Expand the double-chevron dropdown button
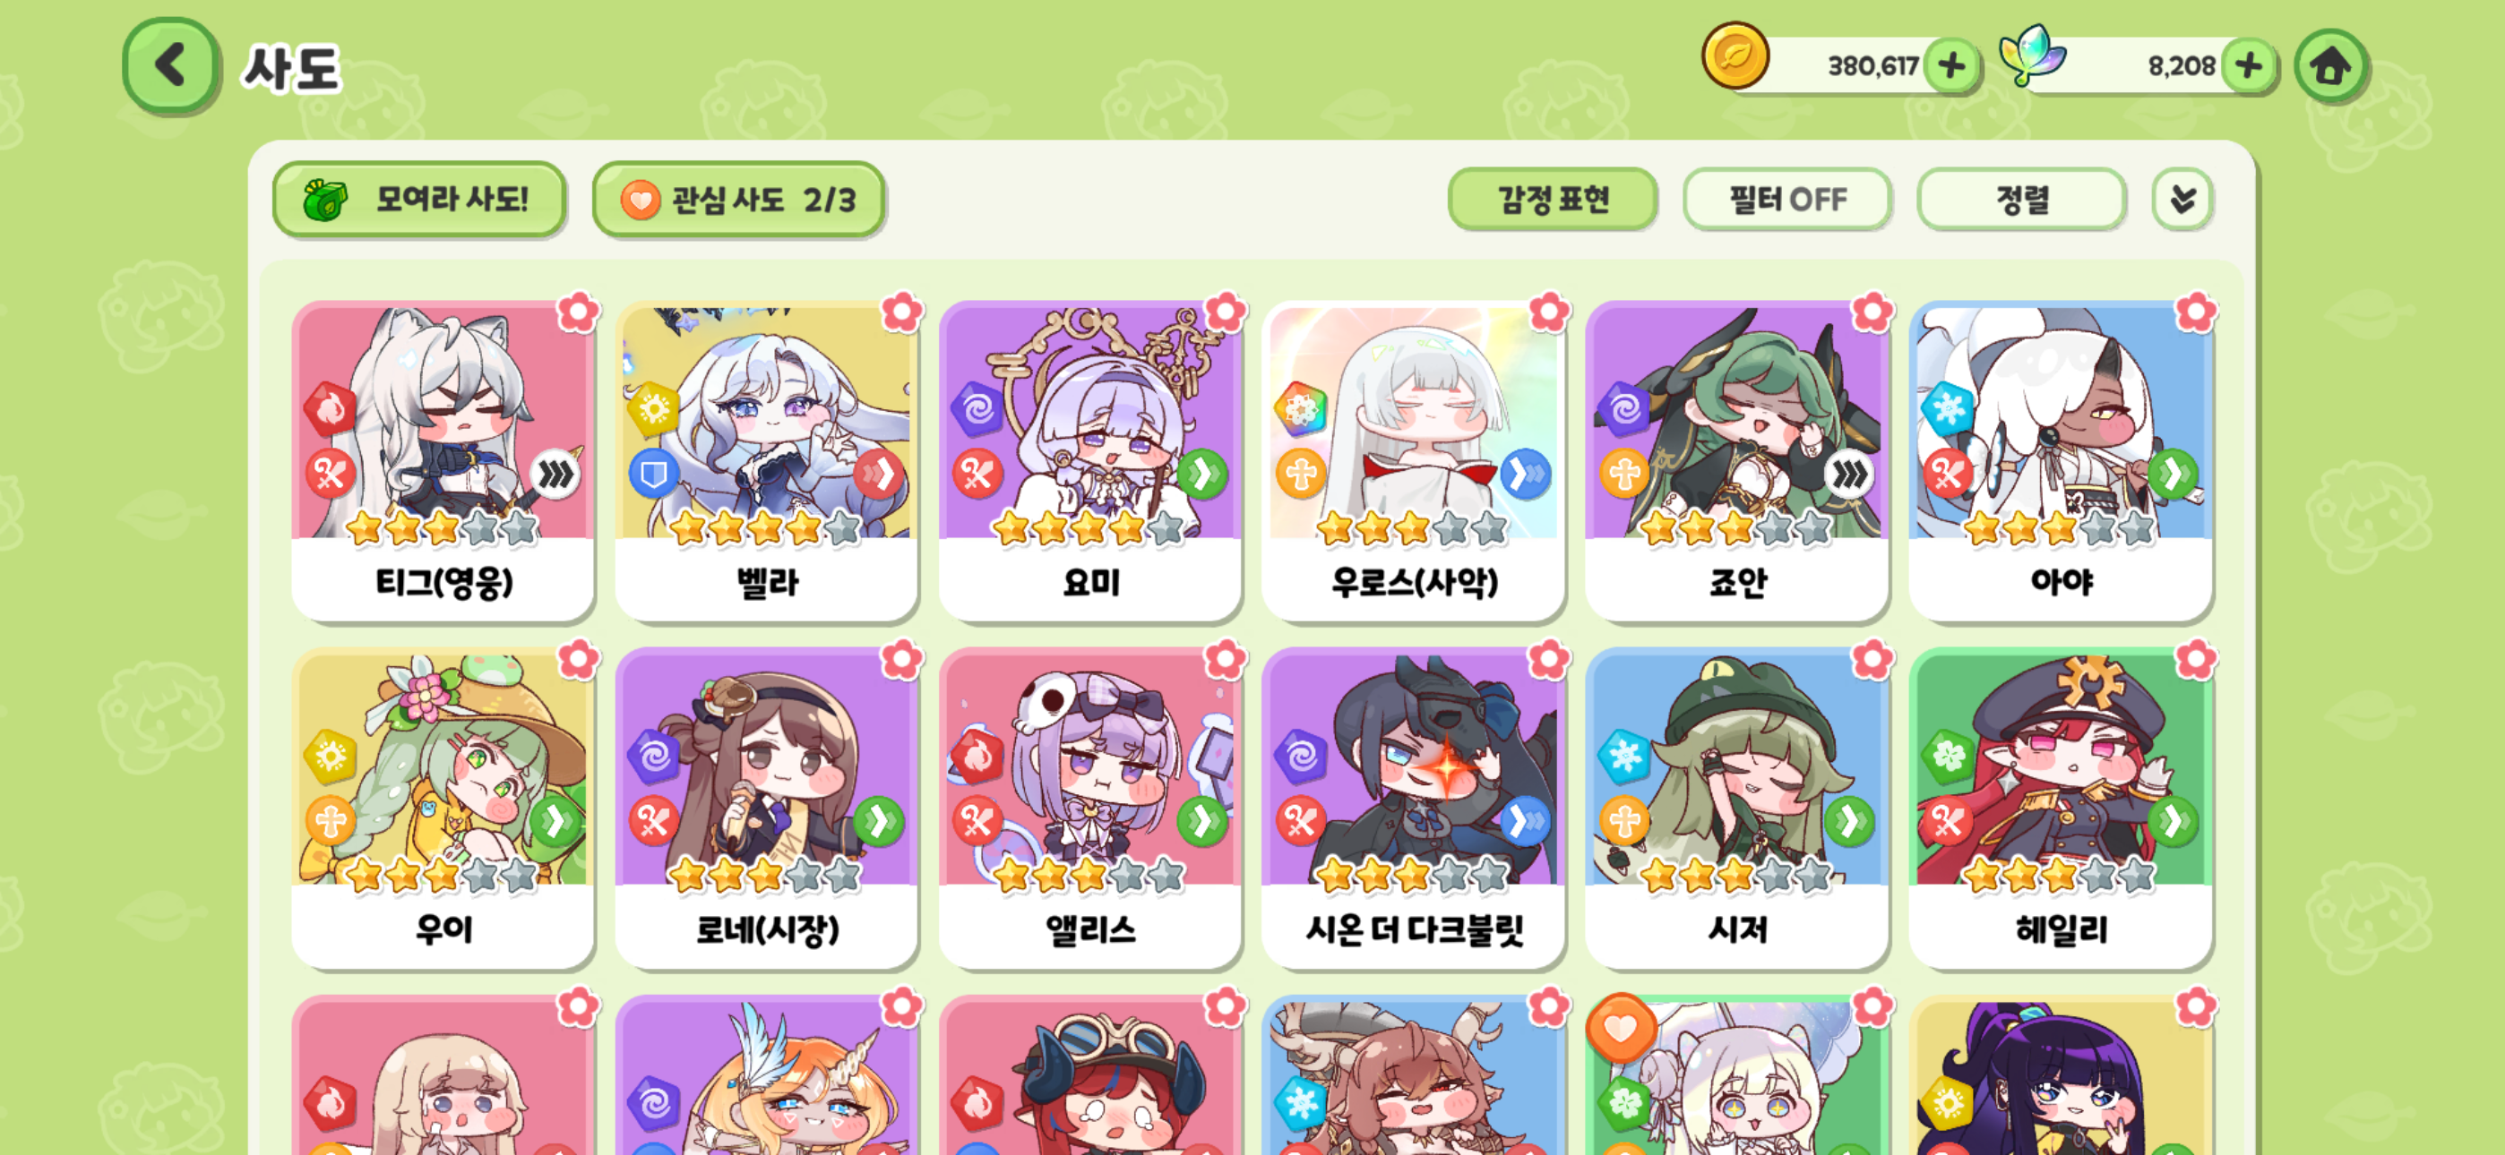The height and width of the screenshot is (1155, 2505). tap(2182, 200)
